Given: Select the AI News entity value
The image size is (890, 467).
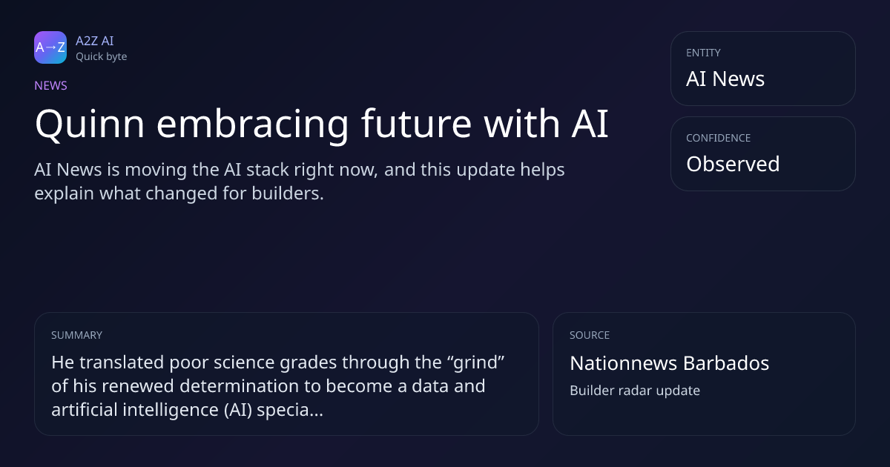Looking at the screenshot, I should tap(725, 79).
